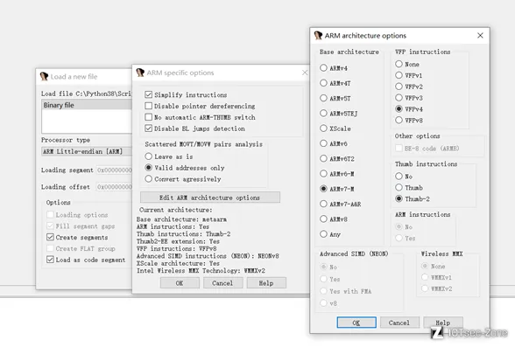Click Cancel in ARM specific options dialog
The width and height of the screenshot is (515, 347).
[x=222, y=283]
